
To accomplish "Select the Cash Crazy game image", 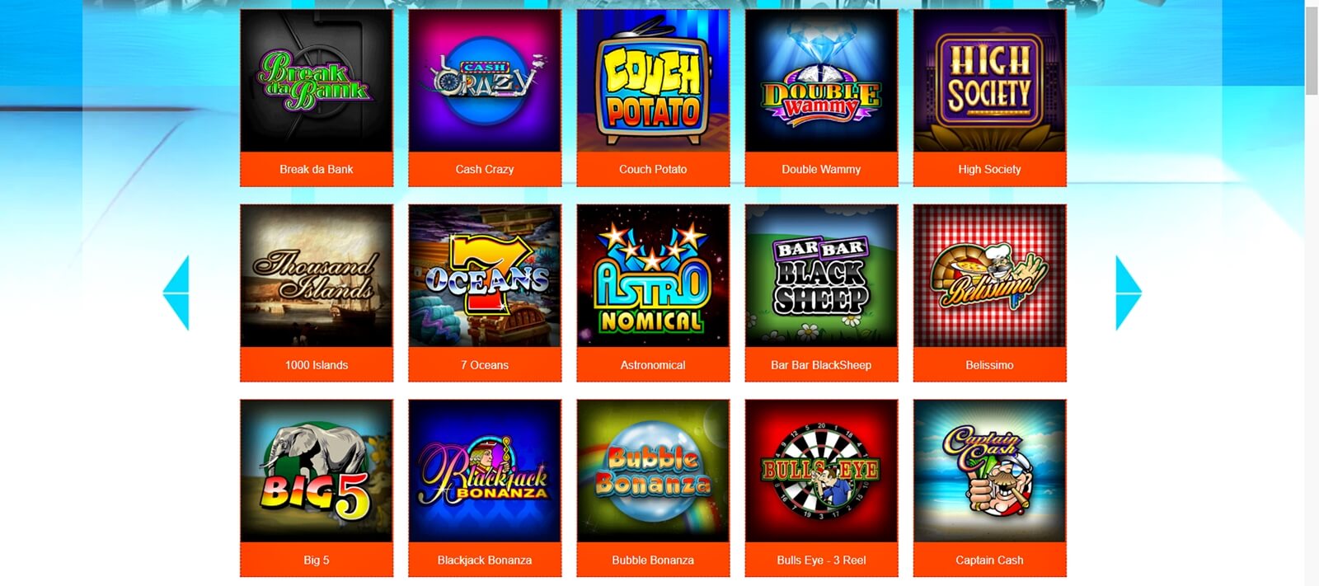I will 485,81.
